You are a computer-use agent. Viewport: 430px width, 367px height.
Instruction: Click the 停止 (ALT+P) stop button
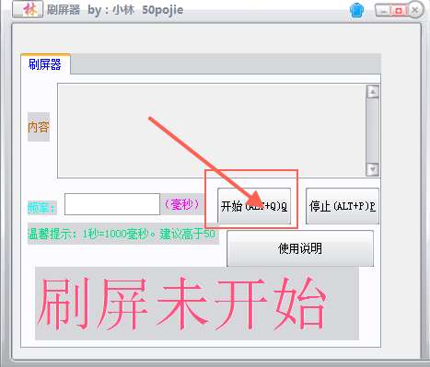pyautogui.click(x=343, y=206)
